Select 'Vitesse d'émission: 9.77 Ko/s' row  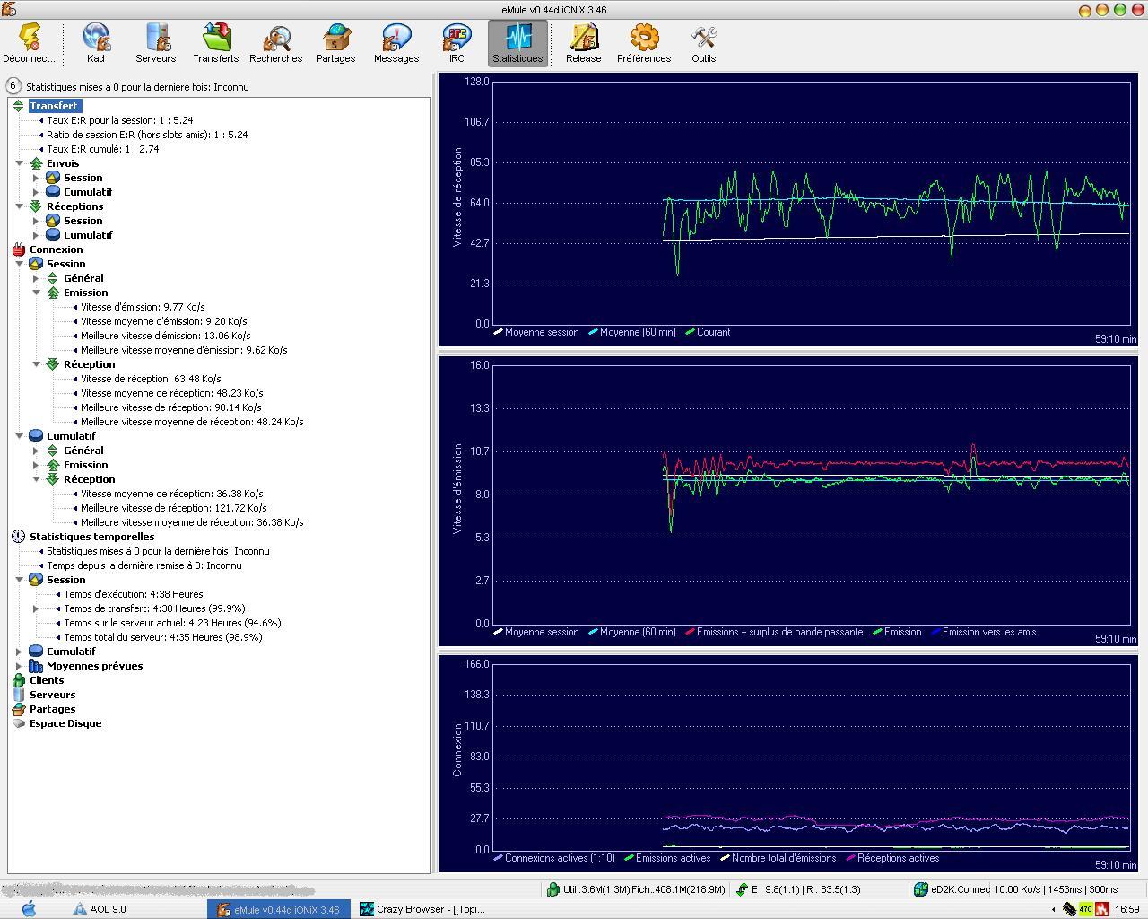pos(143,307)
